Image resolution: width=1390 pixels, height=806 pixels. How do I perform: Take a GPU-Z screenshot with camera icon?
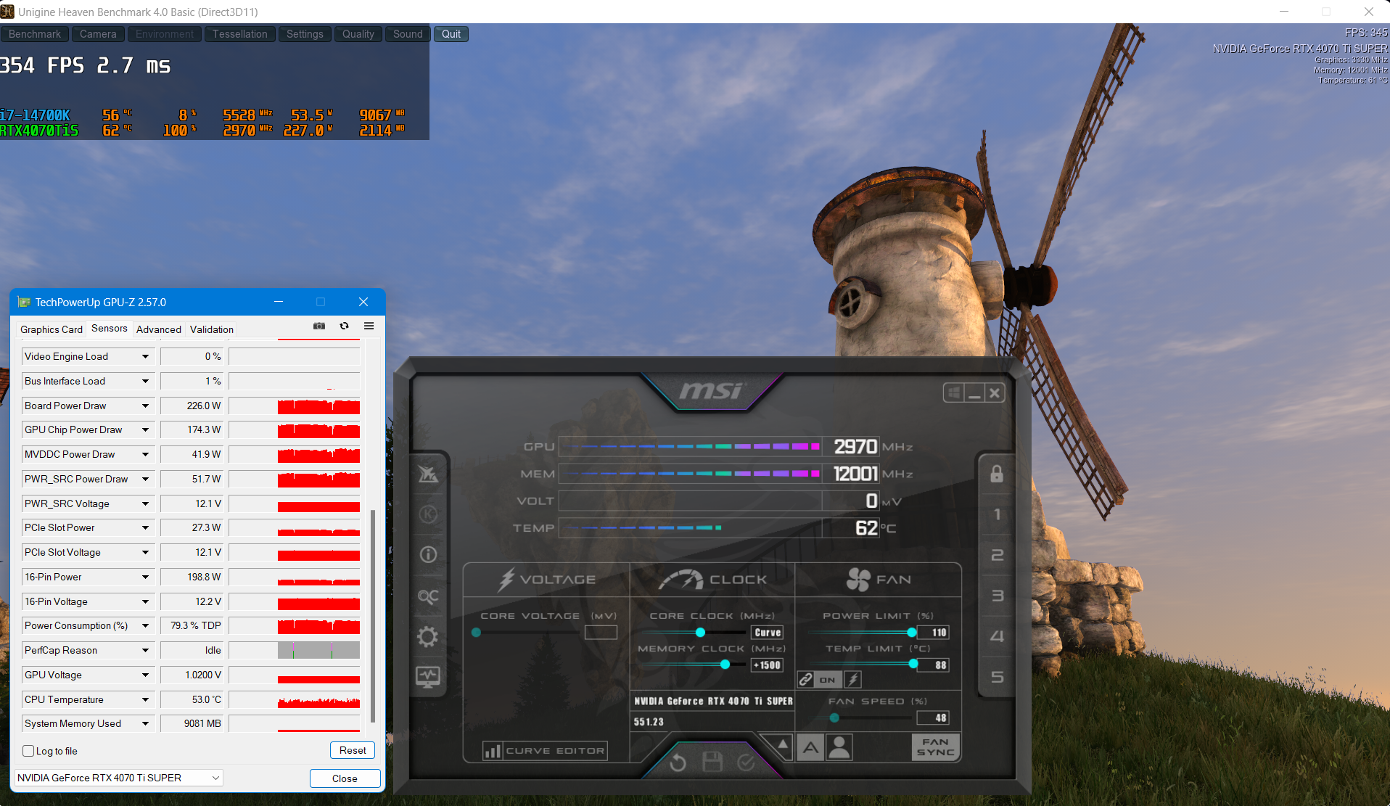[319, 326]
